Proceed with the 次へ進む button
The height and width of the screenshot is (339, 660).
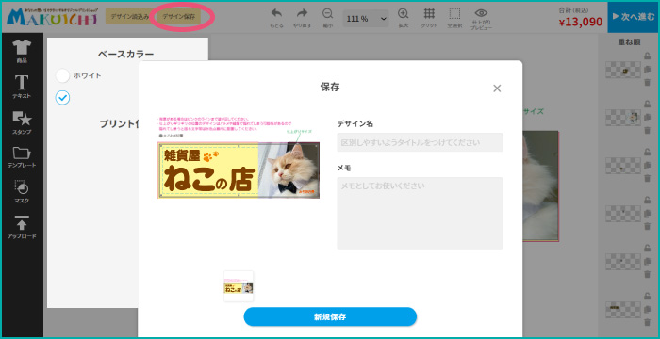634,17
